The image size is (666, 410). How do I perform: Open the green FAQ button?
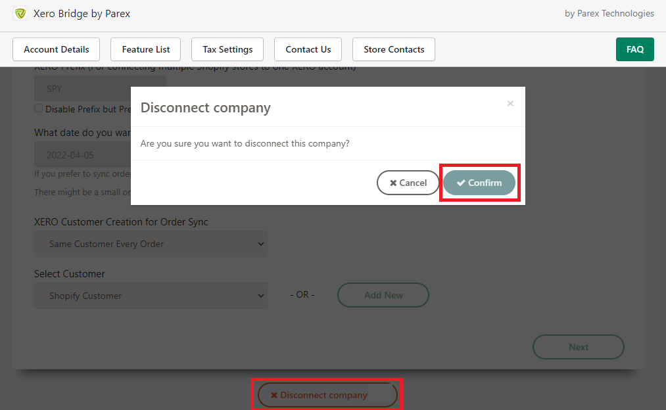click(x=635, y=49)
